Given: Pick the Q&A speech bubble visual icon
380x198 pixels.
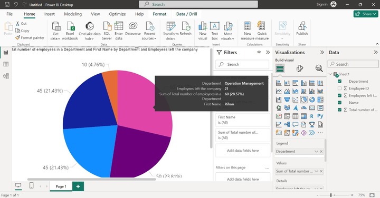Looking at the screenshot, I should pos(295,124).
